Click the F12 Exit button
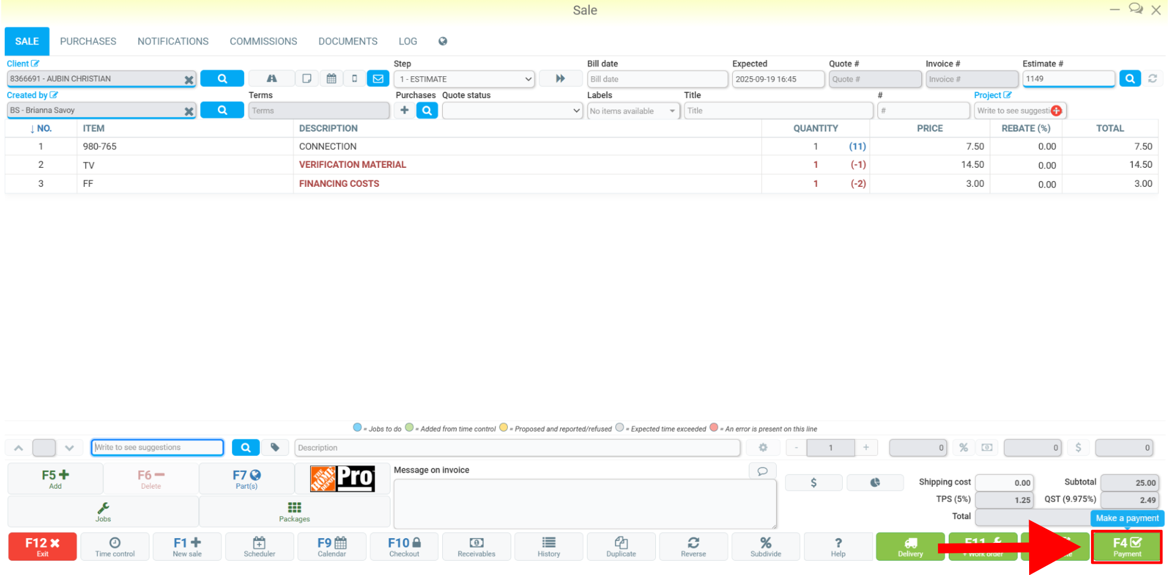Image resolution: width=1169 pixels, height=575 pixels. [43, 546]
